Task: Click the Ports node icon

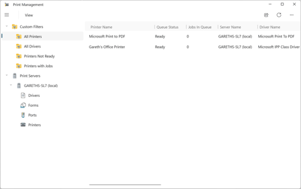Action: [x=23, y=115]
